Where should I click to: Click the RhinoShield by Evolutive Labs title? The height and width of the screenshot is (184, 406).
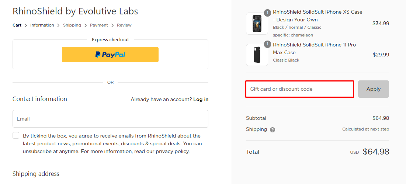pyautogui.click(x=75, y=11)
